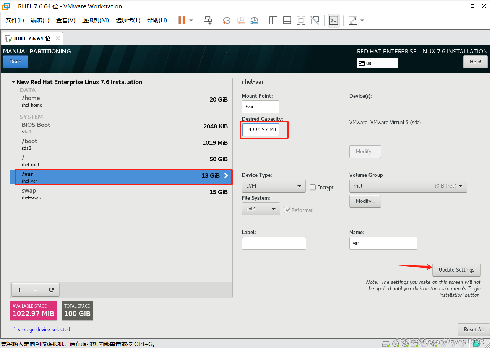Take a snapshot with the clock-plus icon
Viewport: 490px width, 348px height.
[227, 20]
